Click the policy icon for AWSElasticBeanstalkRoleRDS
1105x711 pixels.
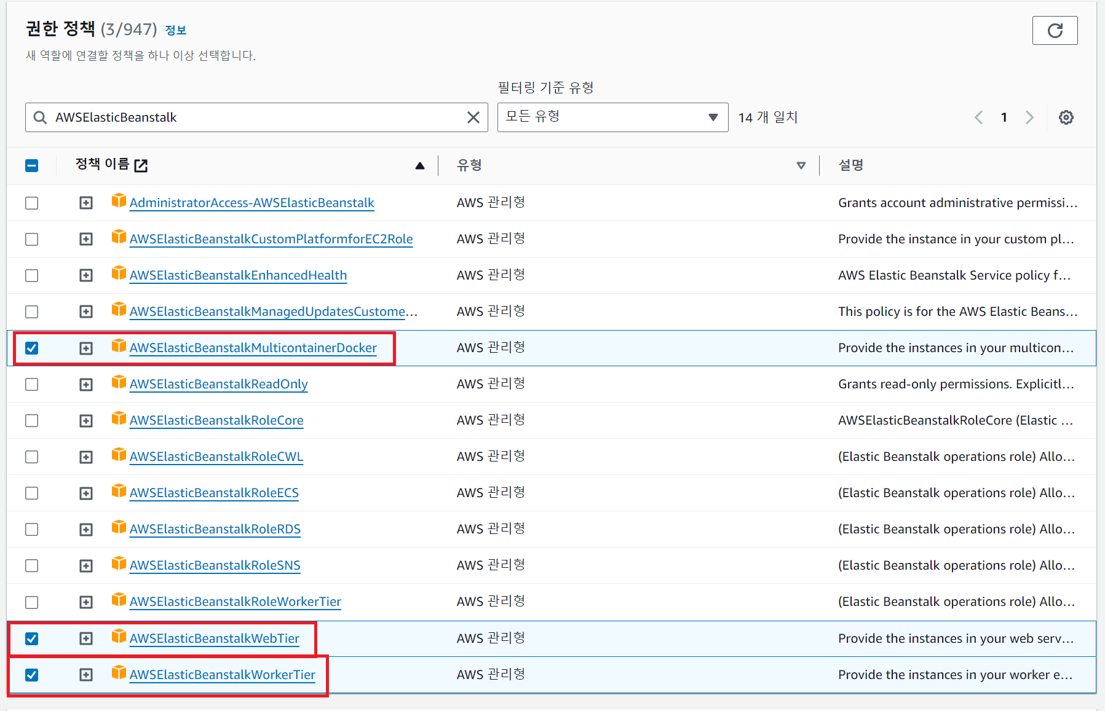coord(119,528)
